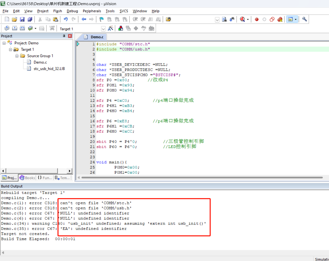Viewport: 329px width, 261px height.
Task: Click the Download LOAD icon
Action: 52,28
